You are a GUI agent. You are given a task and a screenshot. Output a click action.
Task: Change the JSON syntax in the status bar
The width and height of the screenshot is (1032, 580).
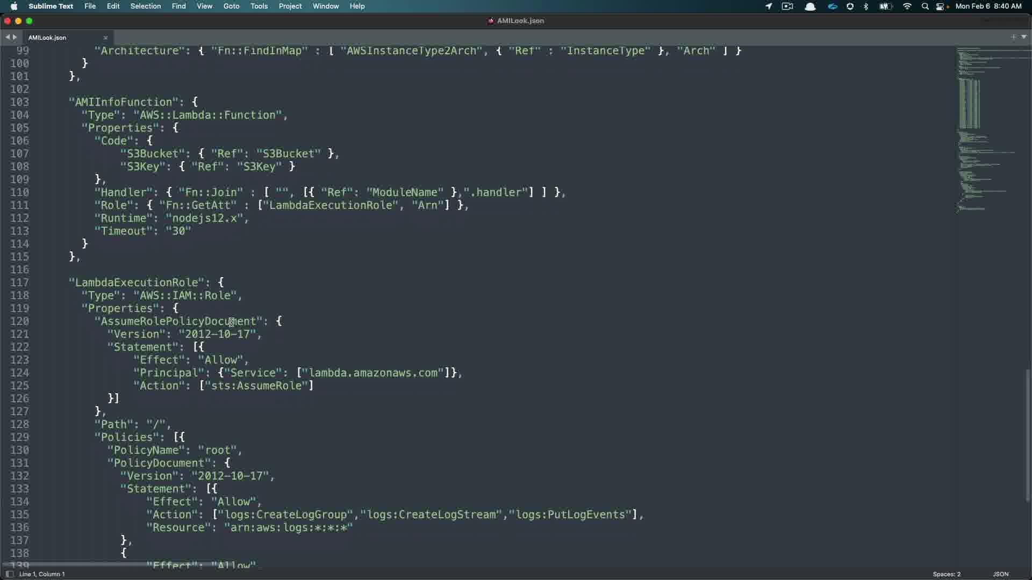click(1000, 574)
